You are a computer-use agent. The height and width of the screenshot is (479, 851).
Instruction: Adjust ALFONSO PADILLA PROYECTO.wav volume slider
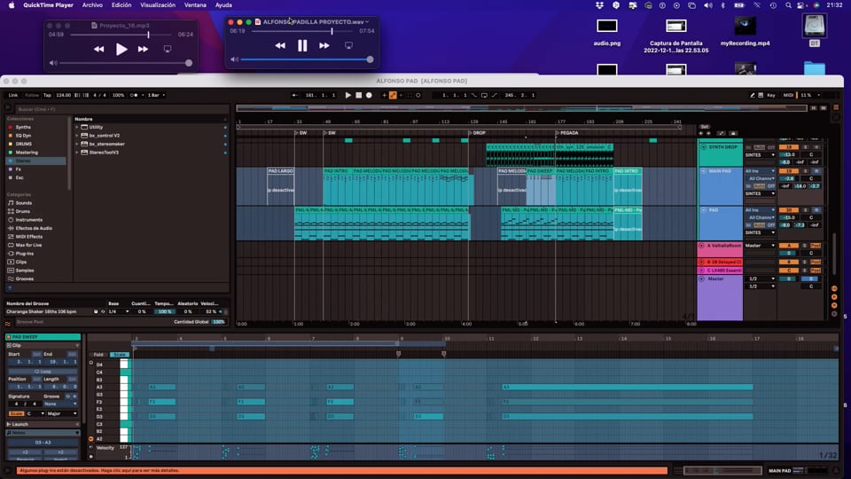coord(306,59)
